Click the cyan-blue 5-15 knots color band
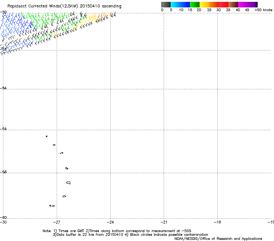274x241 pixels. point(180,4)
